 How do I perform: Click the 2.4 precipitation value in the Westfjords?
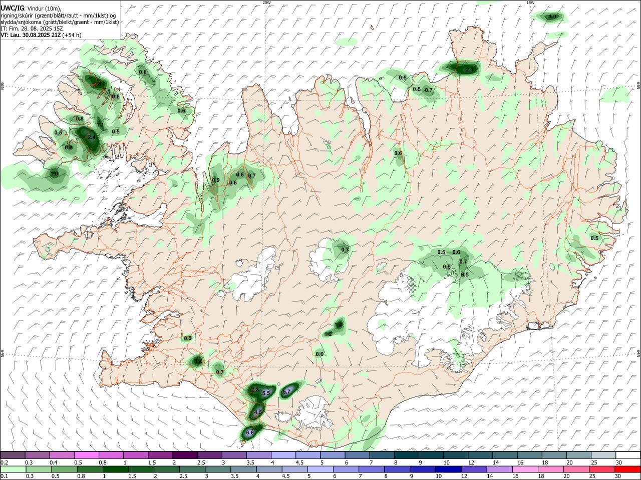click(x=92, y=137)
